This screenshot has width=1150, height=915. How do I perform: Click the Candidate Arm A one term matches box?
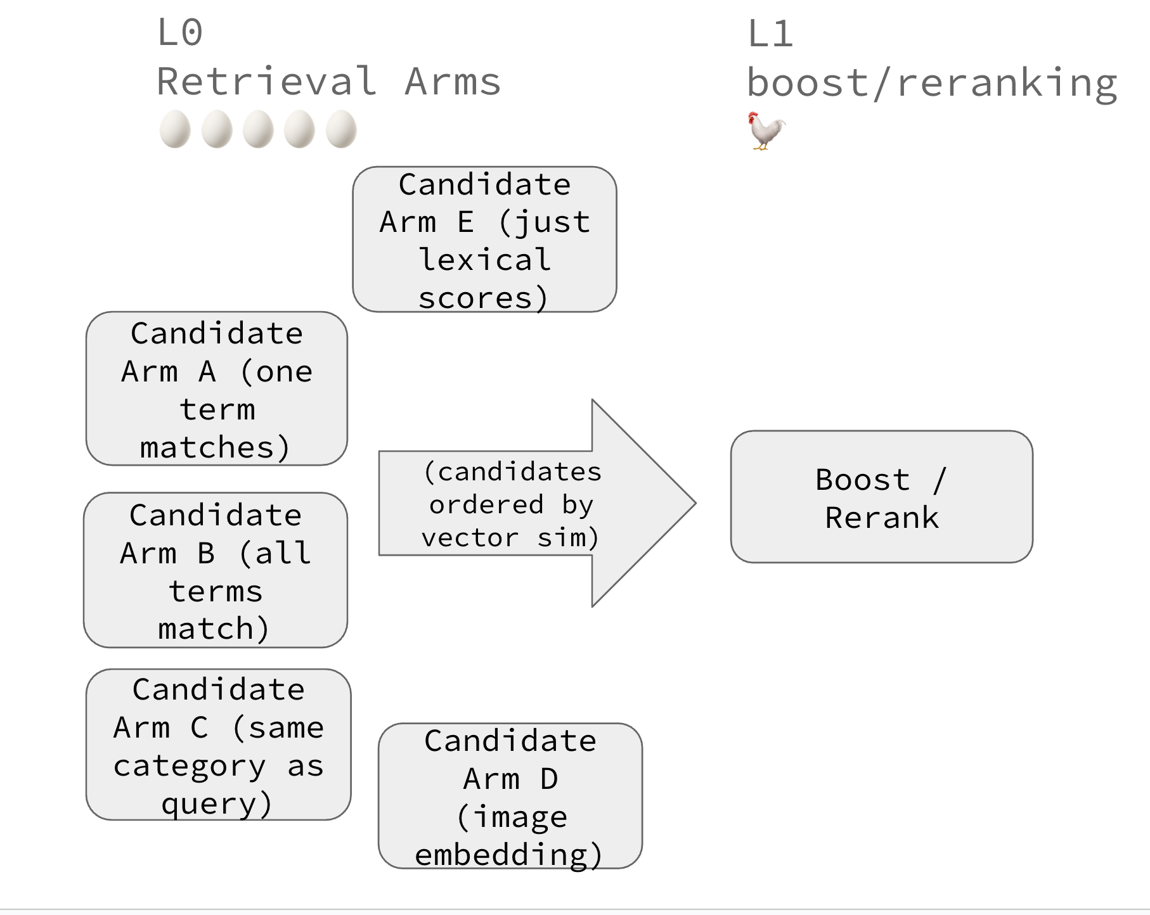[217, 388]
